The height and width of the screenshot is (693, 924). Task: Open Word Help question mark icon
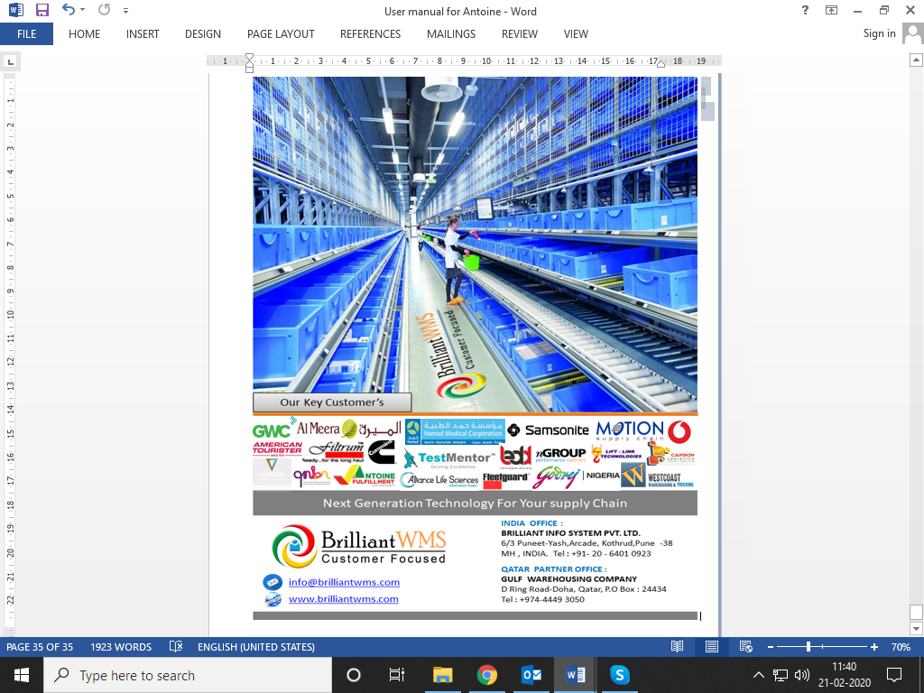805,11
